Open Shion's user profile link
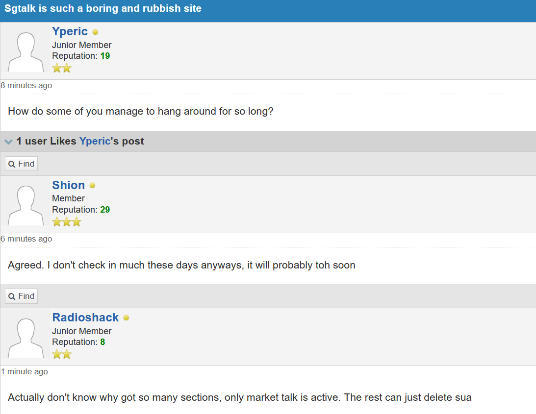 point(68,185)
